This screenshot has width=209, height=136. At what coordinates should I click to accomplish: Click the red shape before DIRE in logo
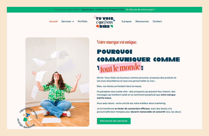tap(97, 26)
